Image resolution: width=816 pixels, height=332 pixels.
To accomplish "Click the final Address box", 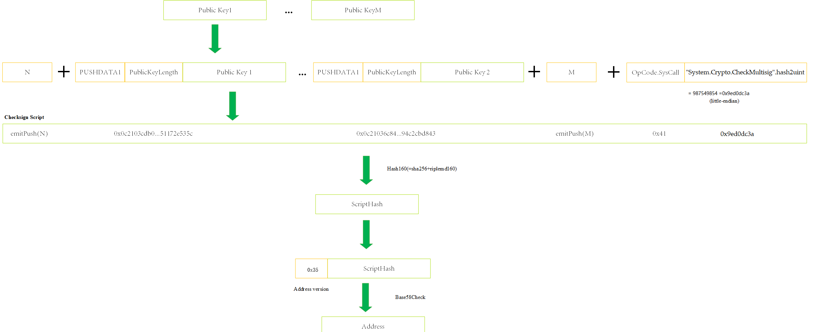I will 373,325.
